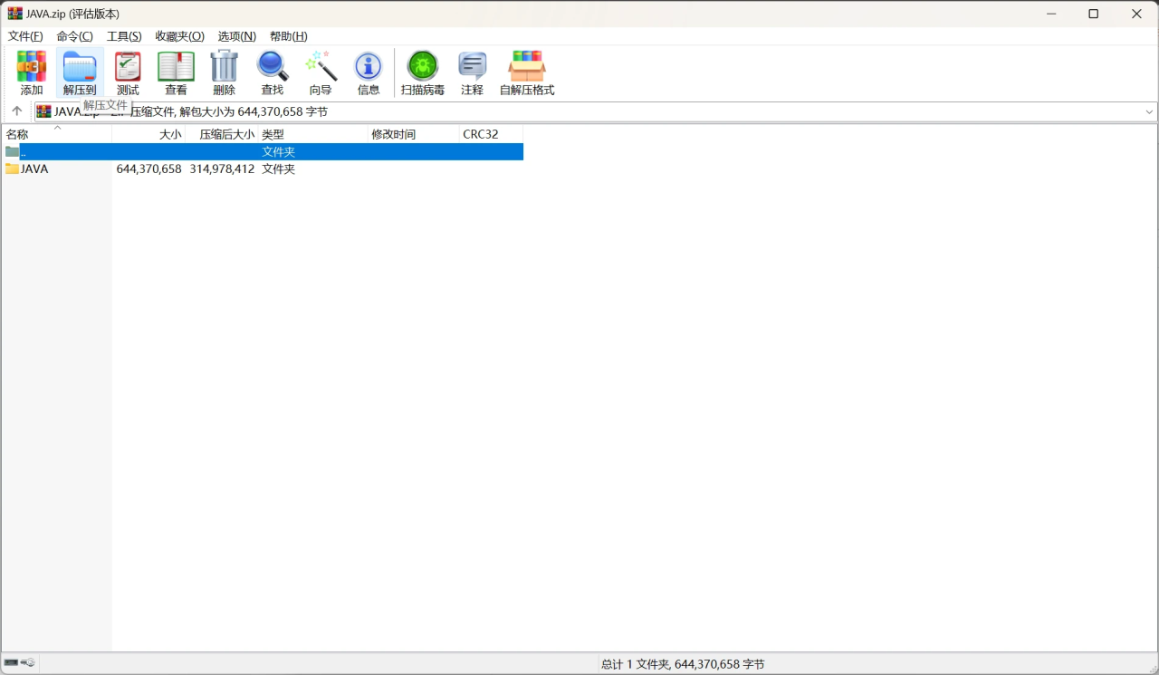The image size is (1159, 675).
Task: Select the JAVA folder name
Action: pyautogui.click(x=34, y=169)
